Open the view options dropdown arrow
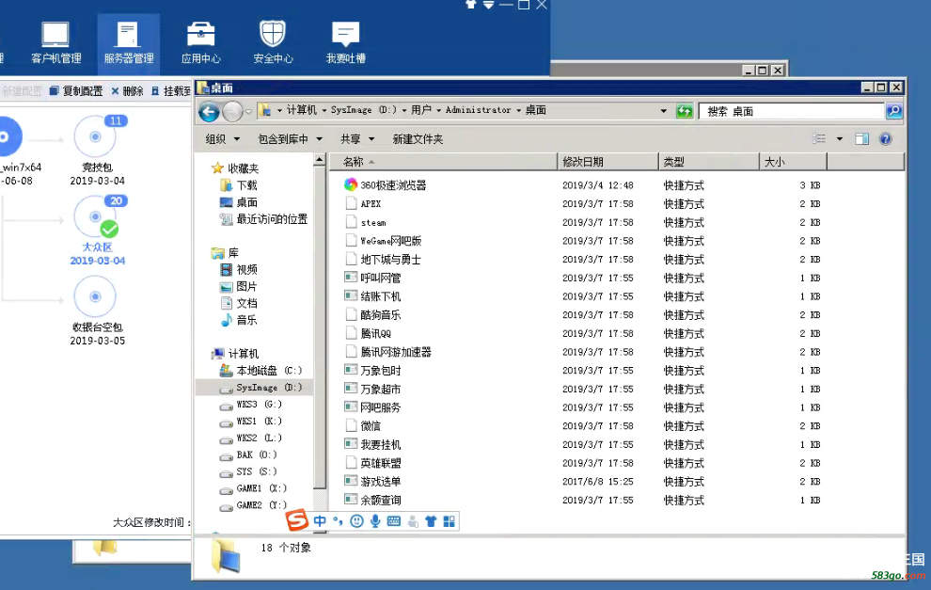Screen dimensions: 931x590 tap(840, 139)
